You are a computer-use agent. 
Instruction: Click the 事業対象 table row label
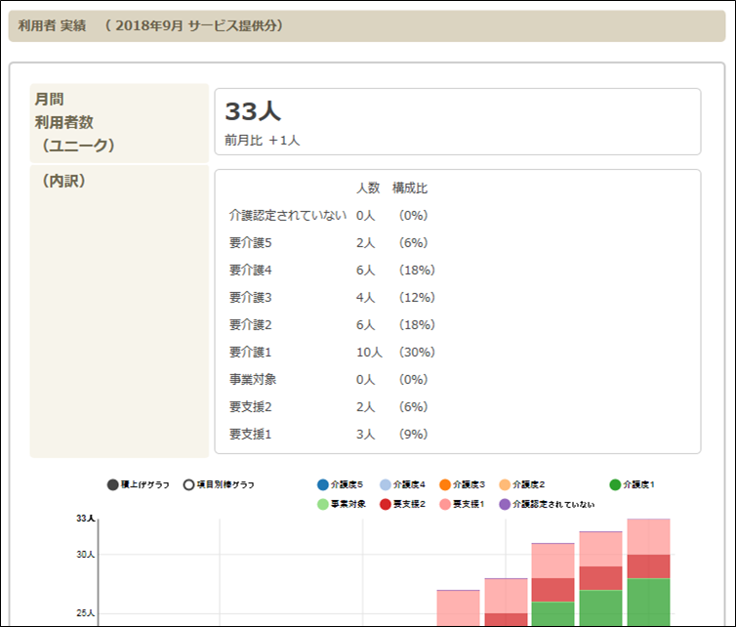pos(253,379)
